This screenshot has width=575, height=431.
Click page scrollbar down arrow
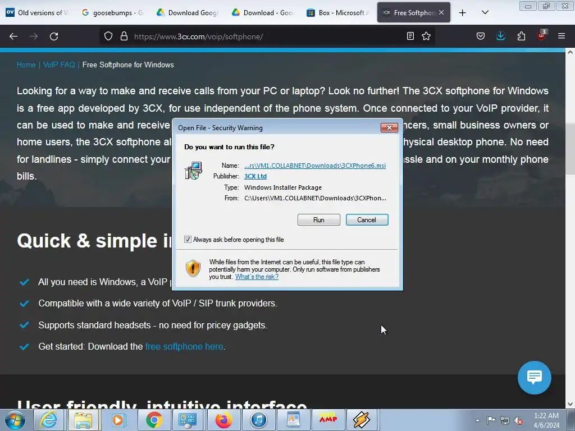(x=570, y=404)
